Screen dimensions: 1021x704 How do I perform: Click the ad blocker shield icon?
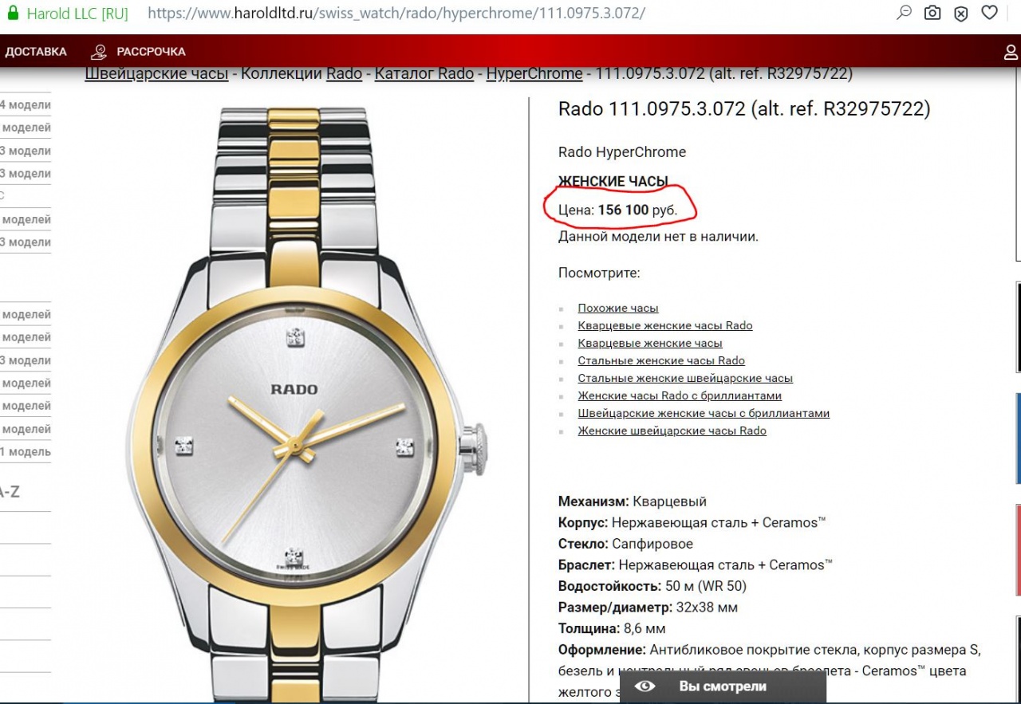[960, 13]
